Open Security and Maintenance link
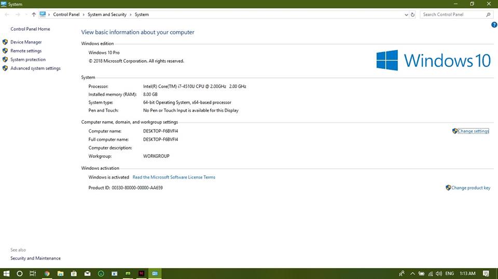Viewport: 498px width, 279px height. click(x=36, y=258)
